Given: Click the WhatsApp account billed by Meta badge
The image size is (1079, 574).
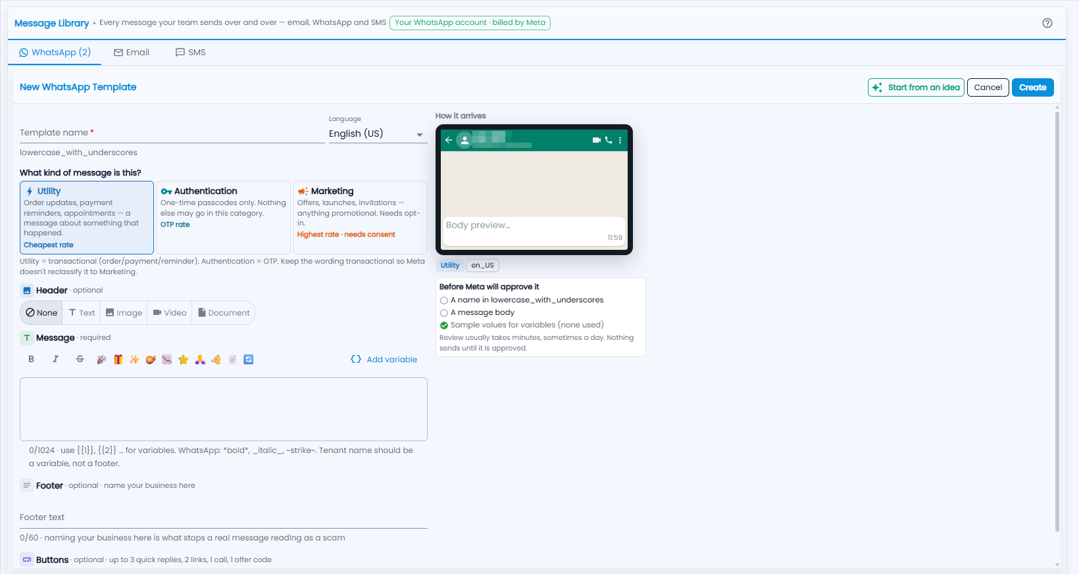Looking at the screenshot, I should (x=470, y=22).
